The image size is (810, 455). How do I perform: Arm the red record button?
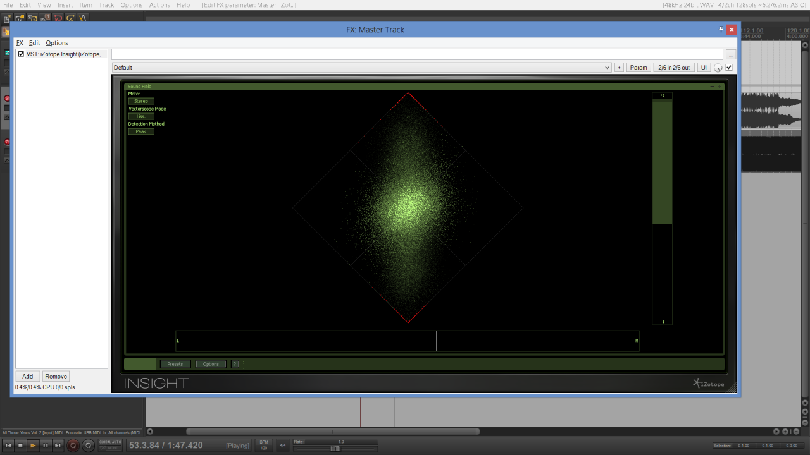click(x=73, y=446)
